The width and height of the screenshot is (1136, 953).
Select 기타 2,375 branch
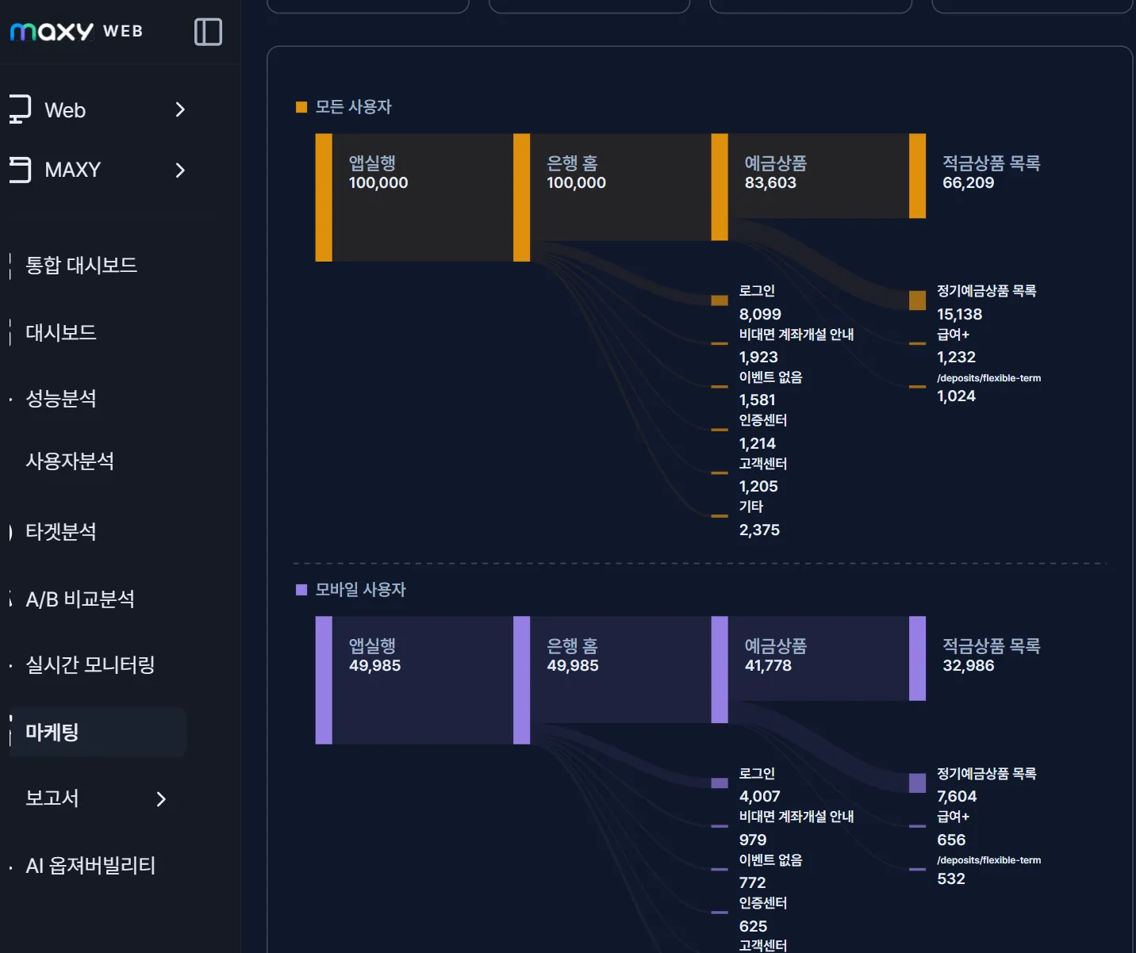coord(720,516)
